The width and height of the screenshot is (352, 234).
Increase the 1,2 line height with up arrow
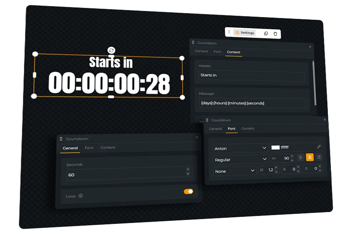(x=276, y=168)
